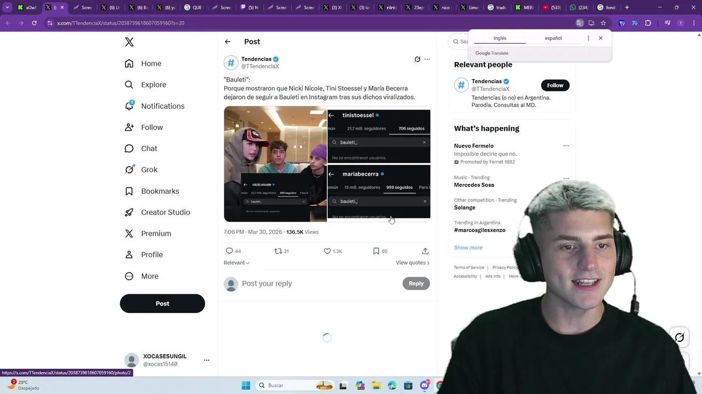Click the share icon on the tweet
Viewport: 702px width, 394px height.
(x=425, y=251)
